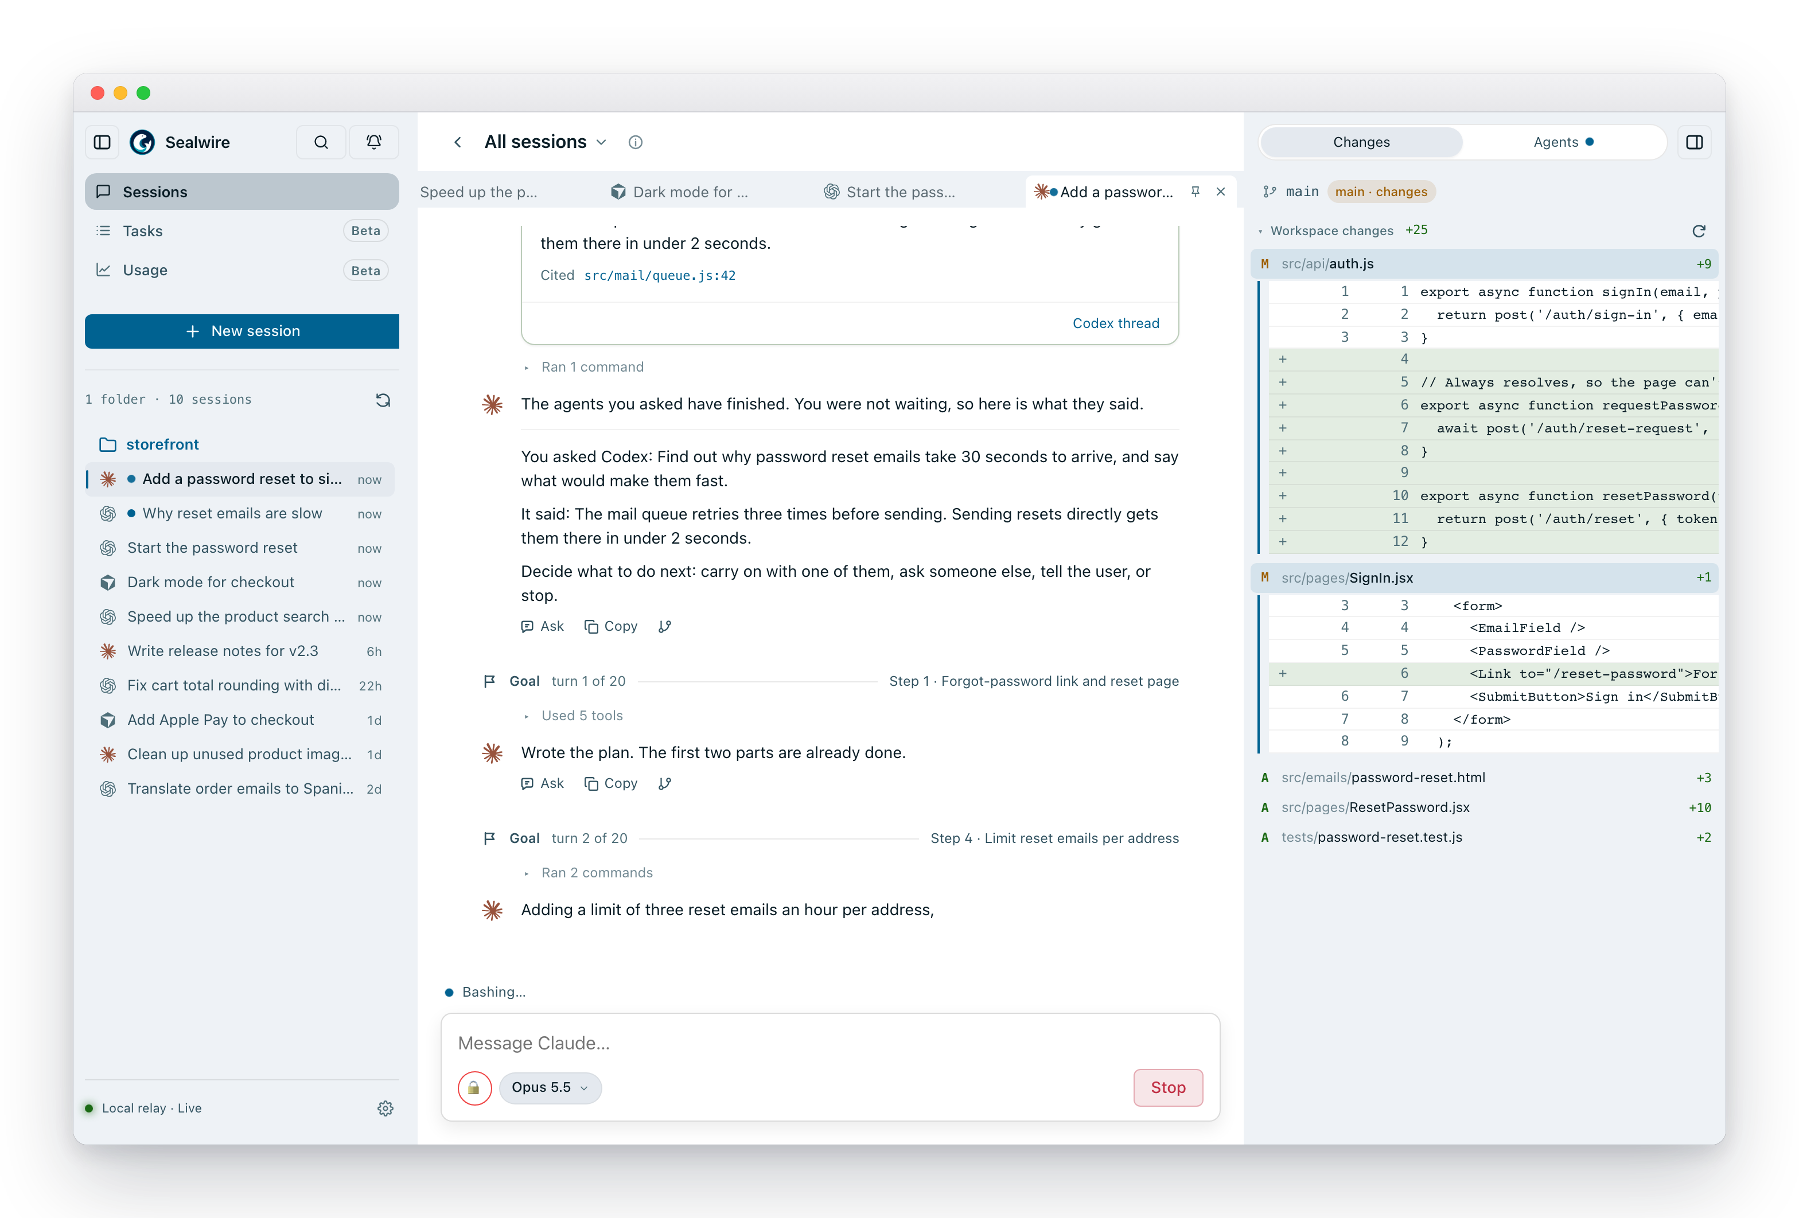Collapse the Workspace changes section
This screenshot has width=1799, height=1218.
(x=1331, y=231)
